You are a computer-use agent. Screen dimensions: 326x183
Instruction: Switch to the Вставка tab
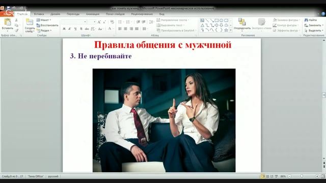point(39,14)
